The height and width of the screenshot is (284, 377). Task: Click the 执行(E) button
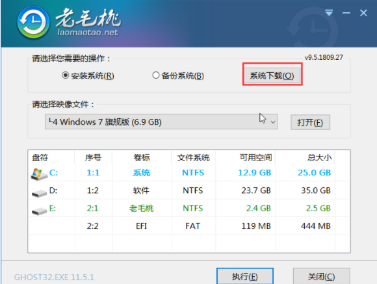[245, 276]
